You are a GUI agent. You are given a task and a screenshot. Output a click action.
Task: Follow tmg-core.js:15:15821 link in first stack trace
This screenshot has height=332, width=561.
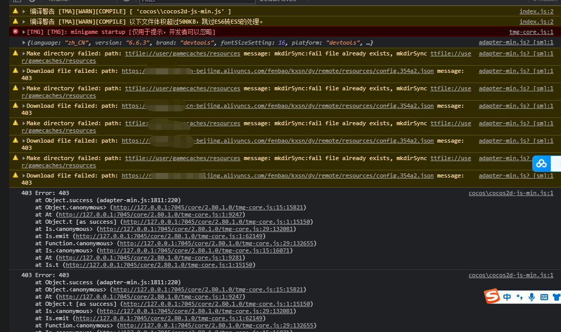209,207
